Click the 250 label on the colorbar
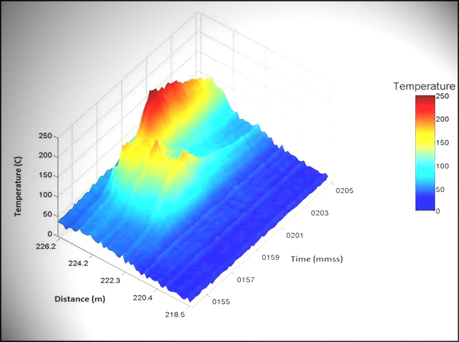 click(x=442, y=97)
